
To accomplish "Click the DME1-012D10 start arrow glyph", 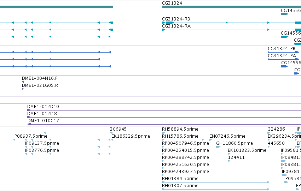I will [x=29, y=110].
